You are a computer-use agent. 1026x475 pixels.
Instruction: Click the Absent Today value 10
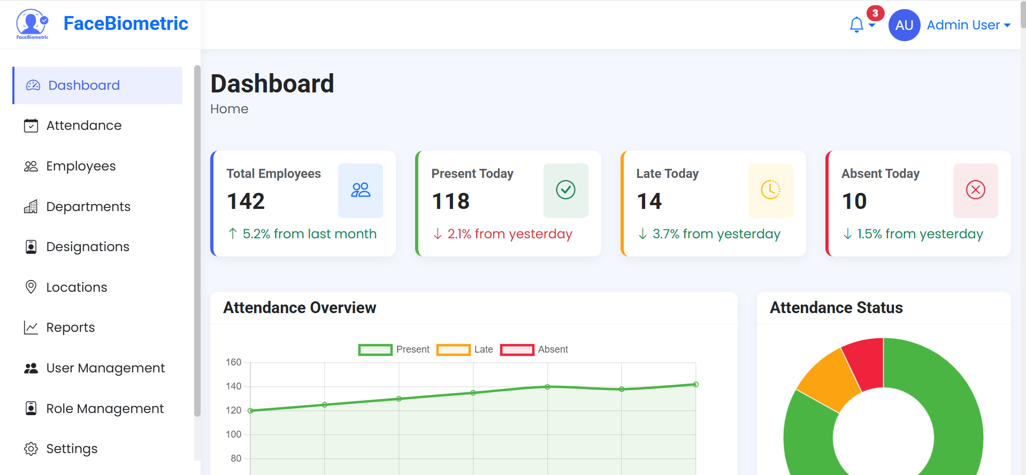click(854, 201)
